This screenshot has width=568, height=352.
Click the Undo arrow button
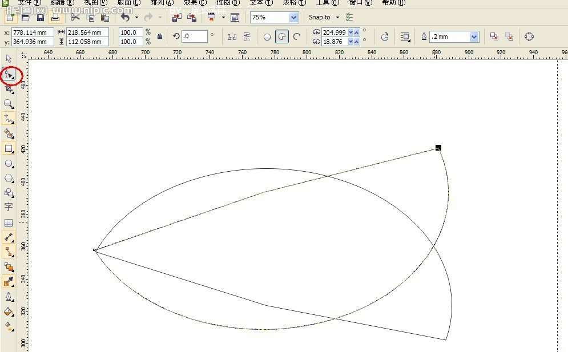(125, 18)
